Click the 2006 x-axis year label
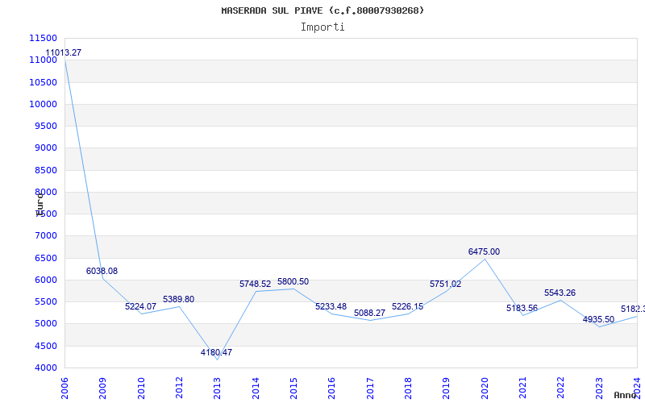 point(64,388)
